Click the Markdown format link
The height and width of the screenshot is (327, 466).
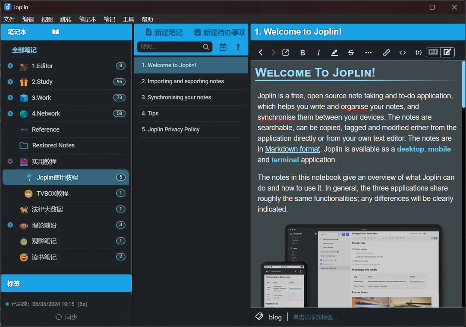(x=293, y=149)
